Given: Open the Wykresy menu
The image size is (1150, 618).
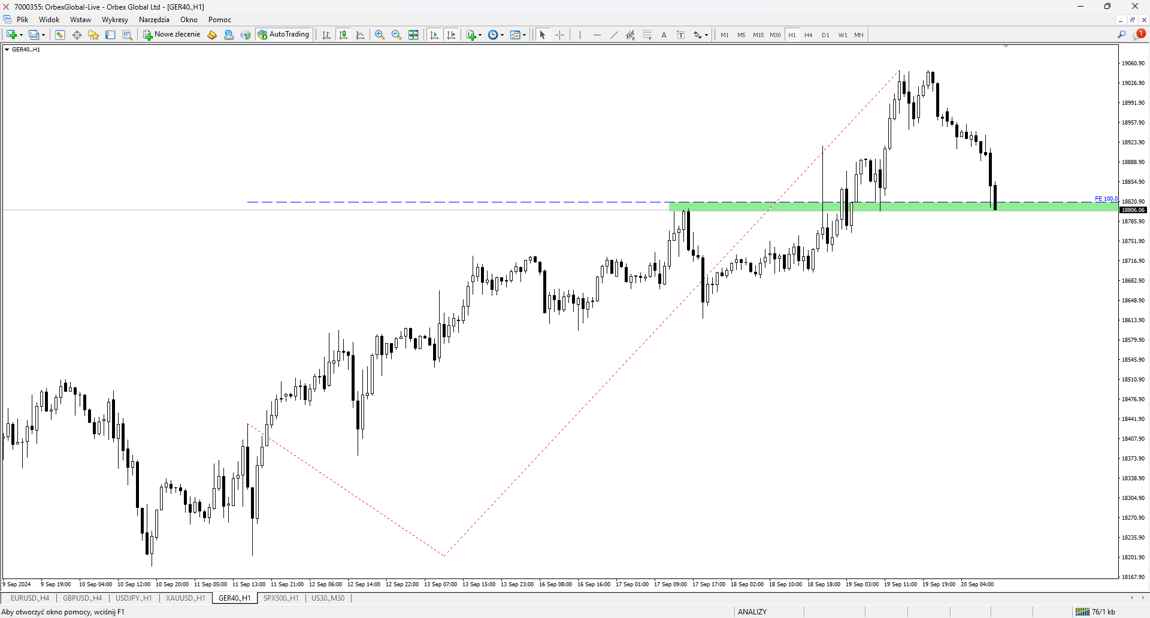Looking at the screenshot, I should (x=115, y=20).
